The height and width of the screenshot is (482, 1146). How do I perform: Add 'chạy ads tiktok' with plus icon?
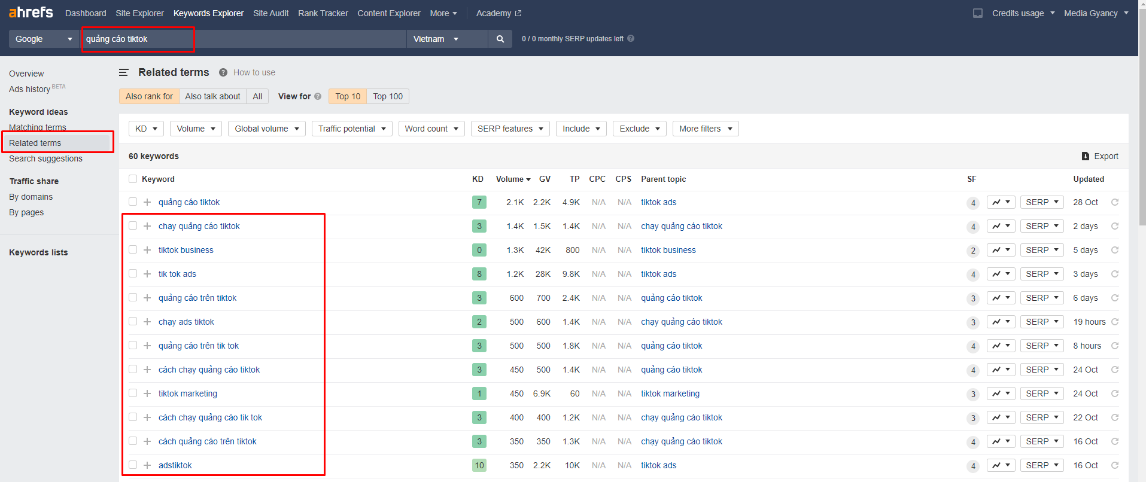click(x=147, y=322)
